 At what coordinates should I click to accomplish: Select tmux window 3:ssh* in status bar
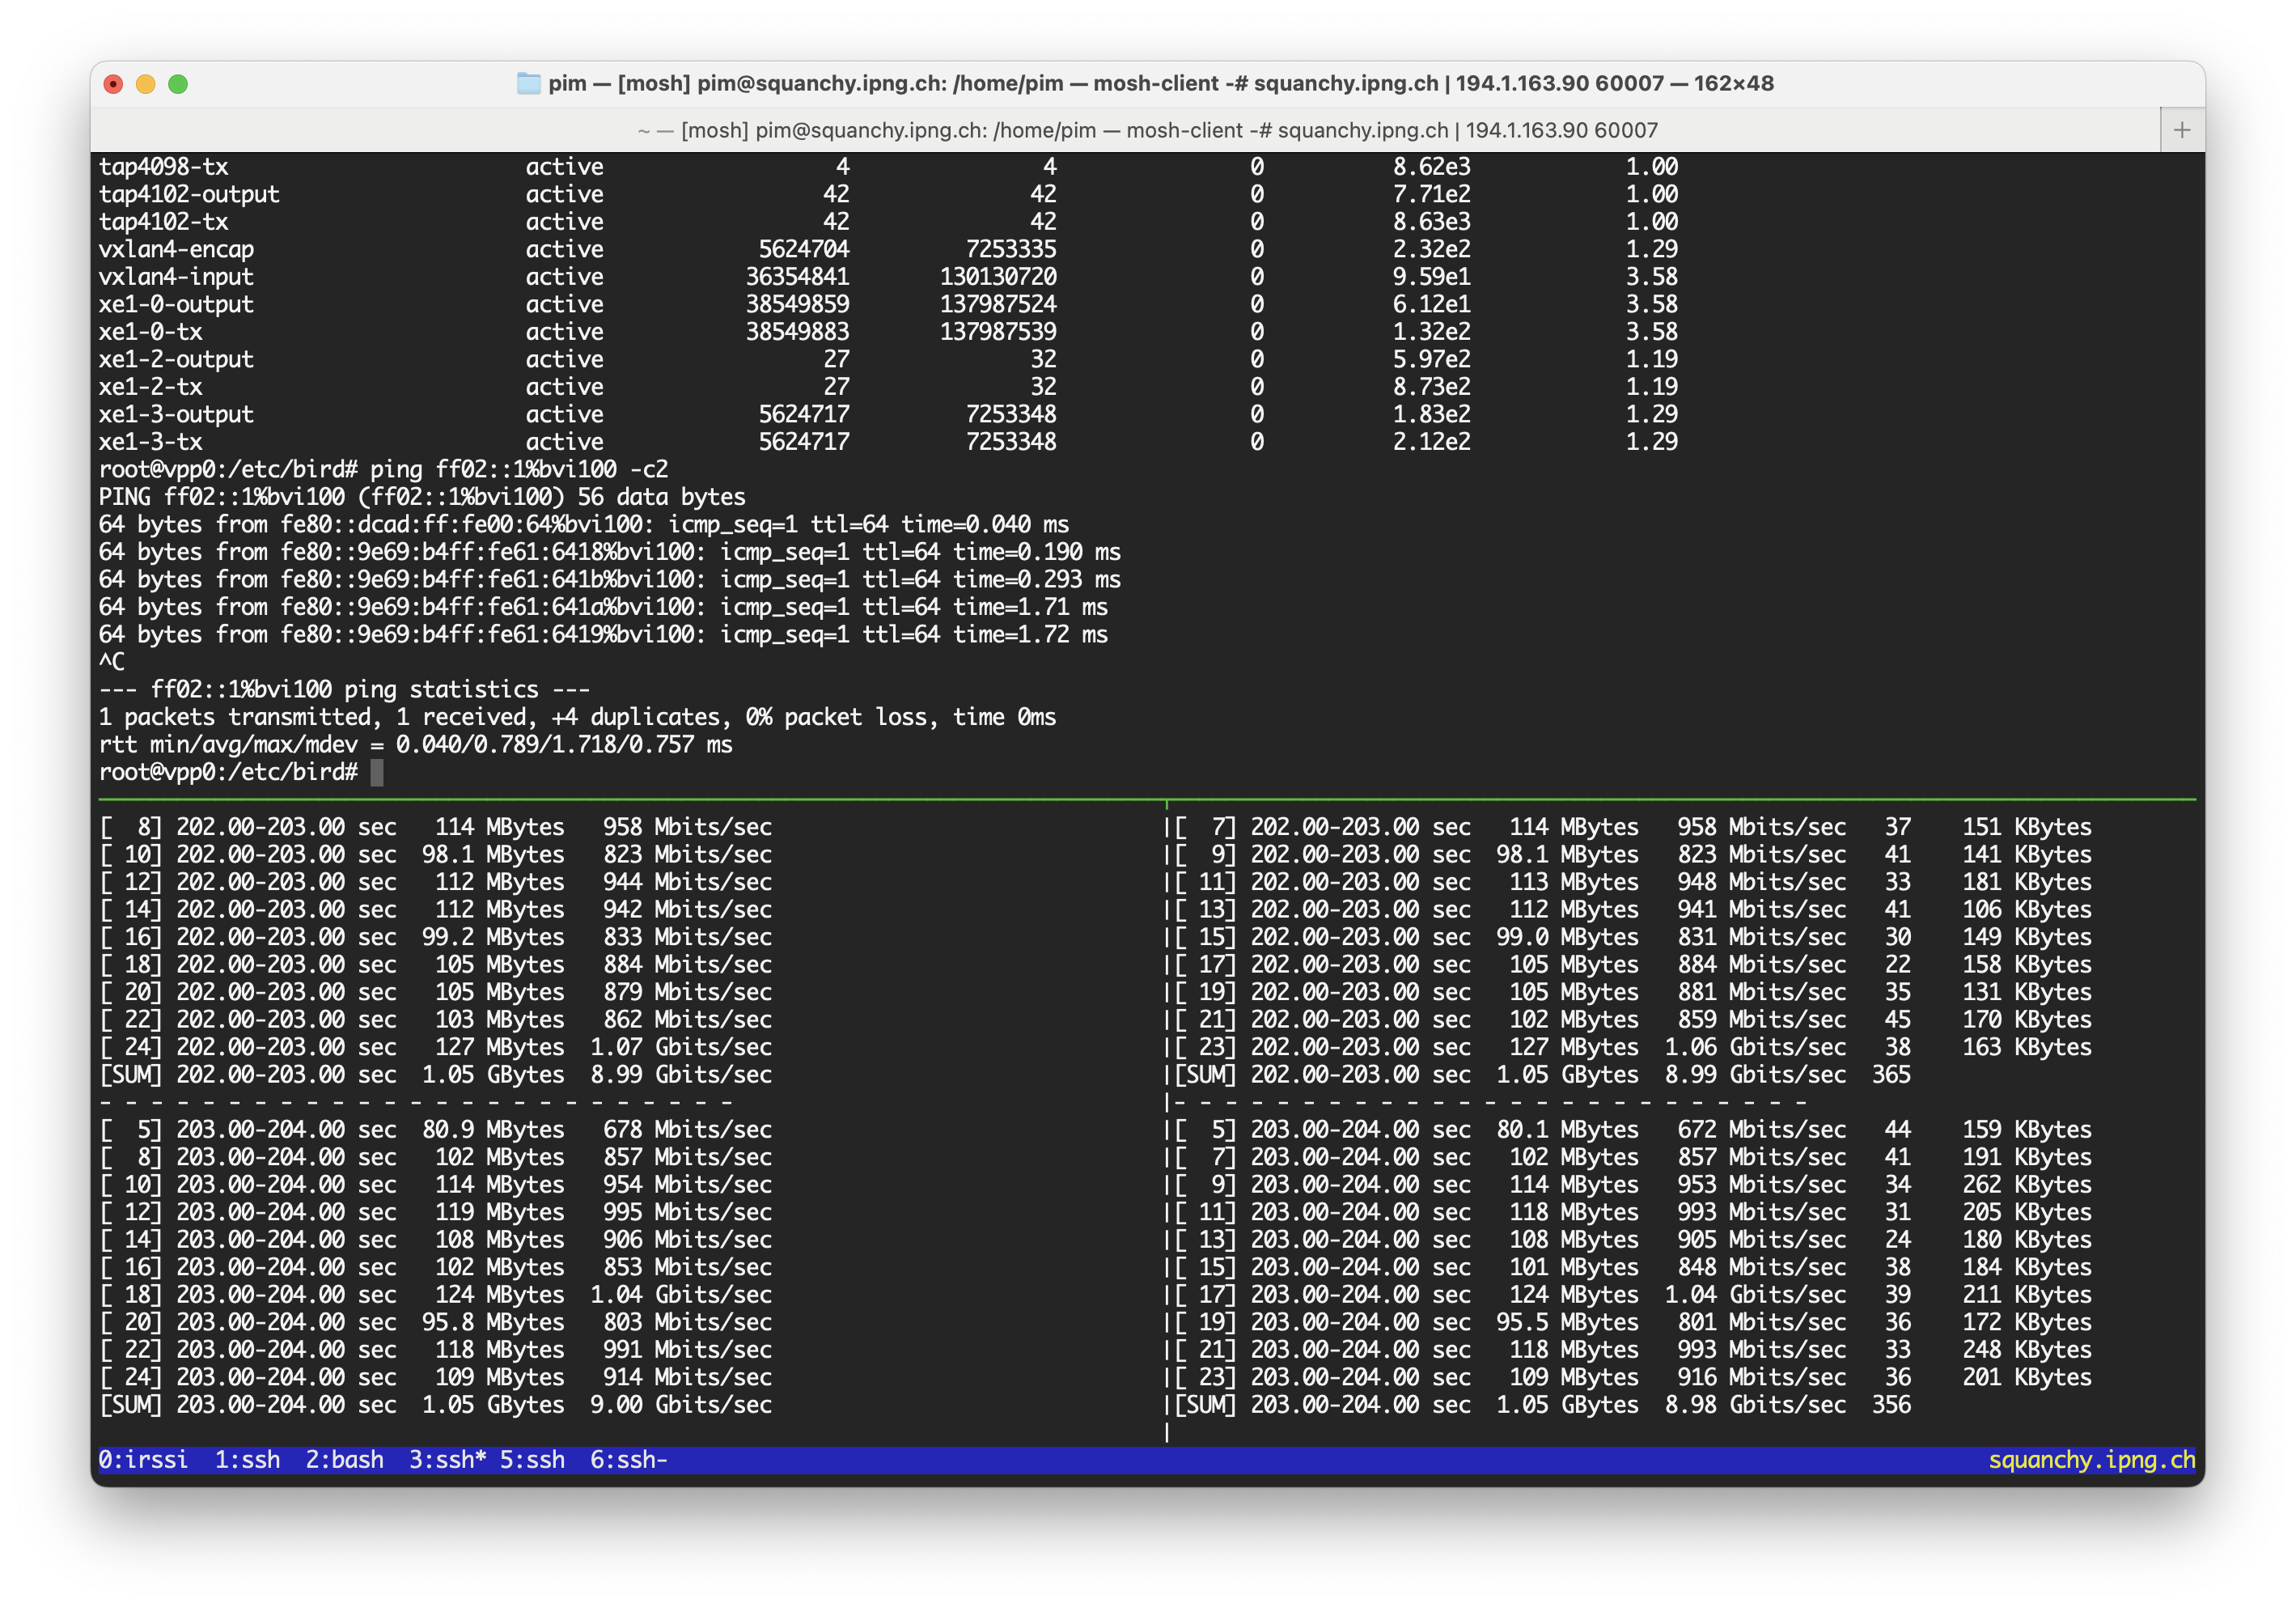[447, 1459]
